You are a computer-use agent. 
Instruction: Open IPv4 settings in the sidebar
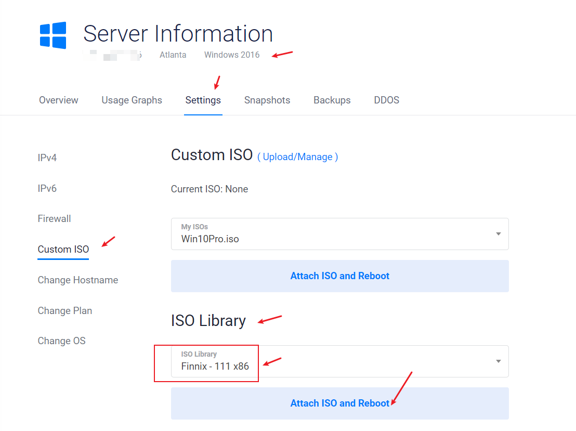tap(47, 158)
